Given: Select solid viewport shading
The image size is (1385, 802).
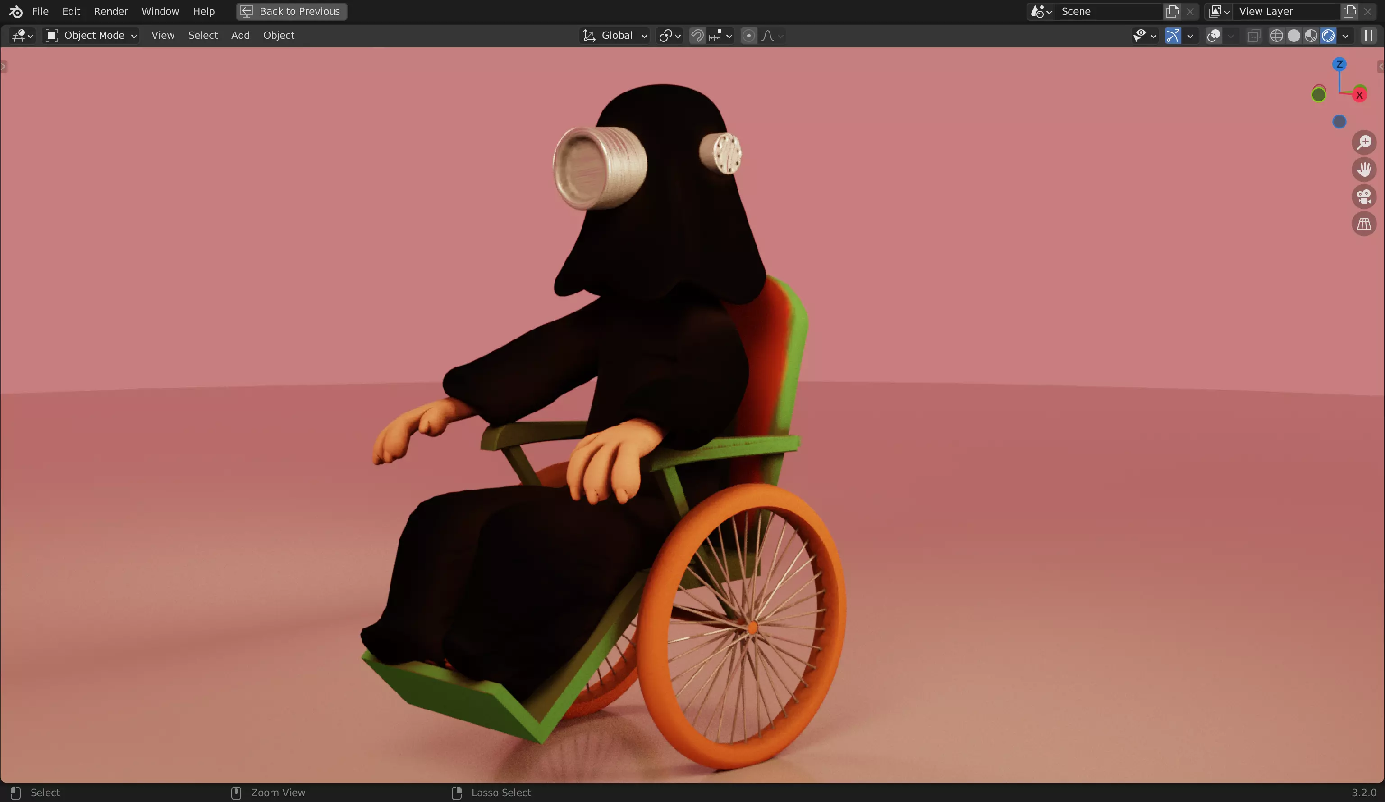Looking at the screenshot, I should click(x=1294, y=36).
